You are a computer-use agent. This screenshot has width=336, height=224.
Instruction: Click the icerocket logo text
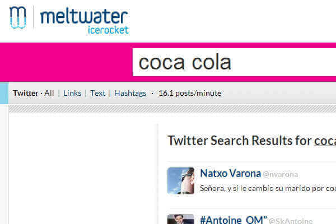pos(108,30)
